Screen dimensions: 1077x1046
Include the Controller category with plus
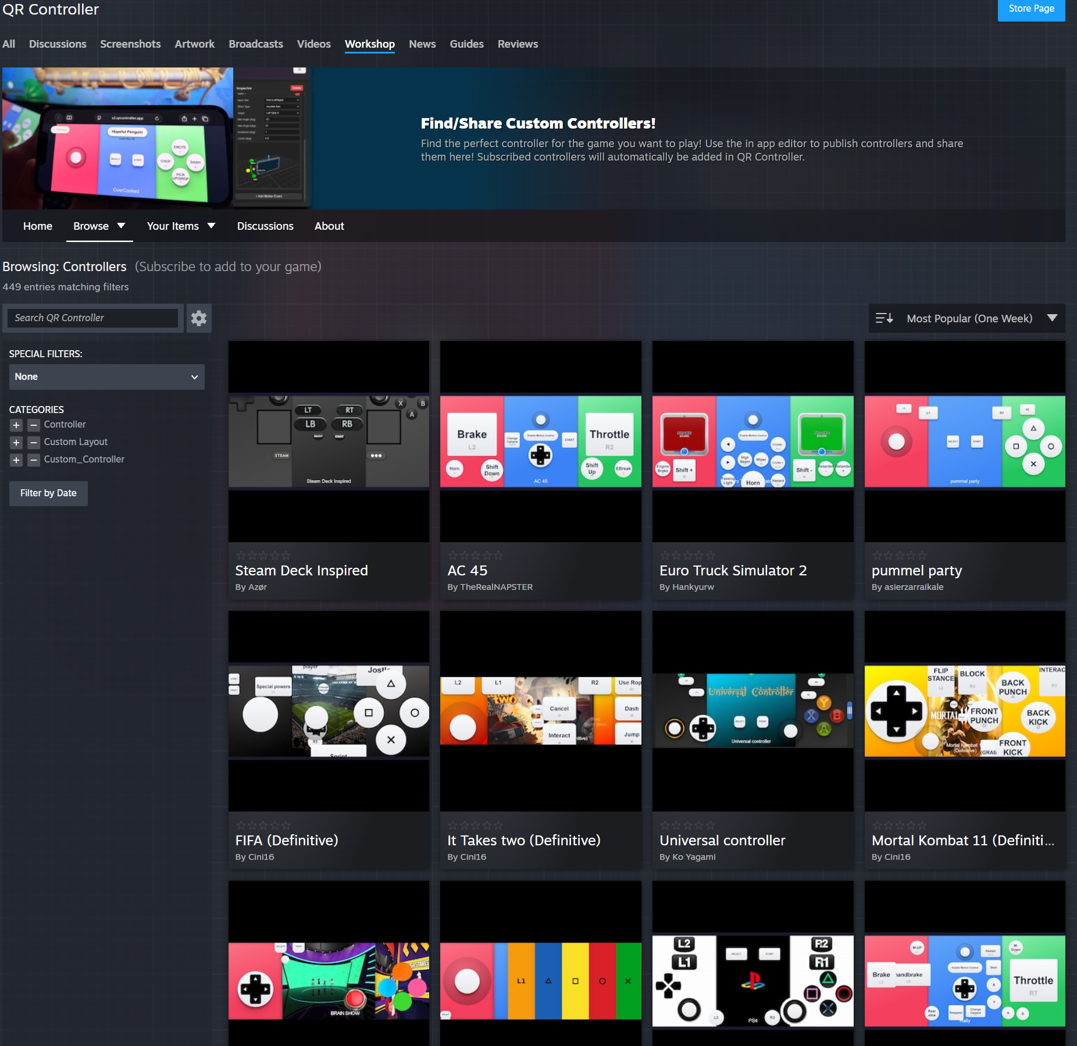(16, 425)
